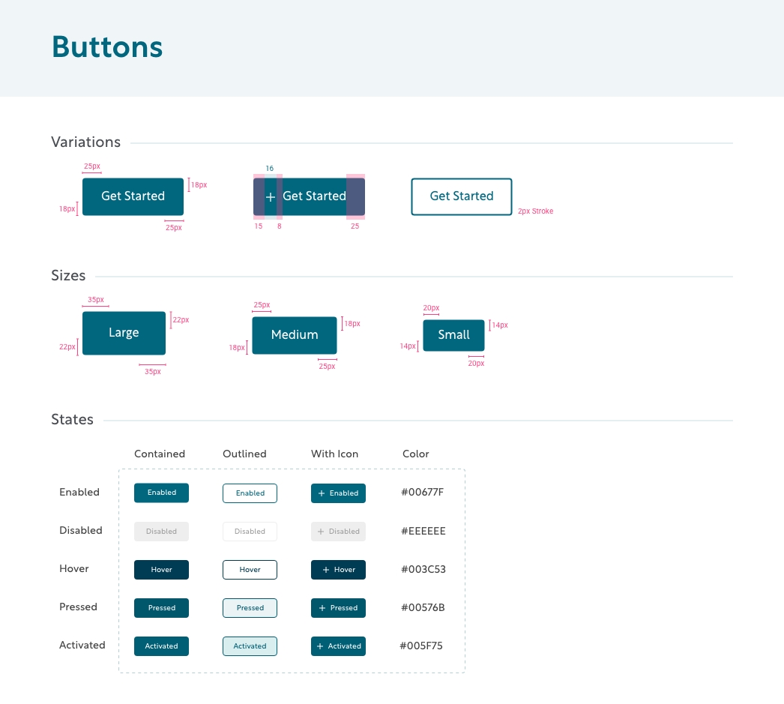Click the contained Hover button
This screenshot has height=704, width=784.
click(x=161, y=570)
